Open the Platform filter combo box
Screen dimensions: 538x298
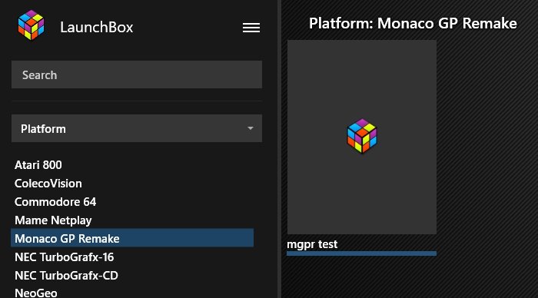coord(137,128)
